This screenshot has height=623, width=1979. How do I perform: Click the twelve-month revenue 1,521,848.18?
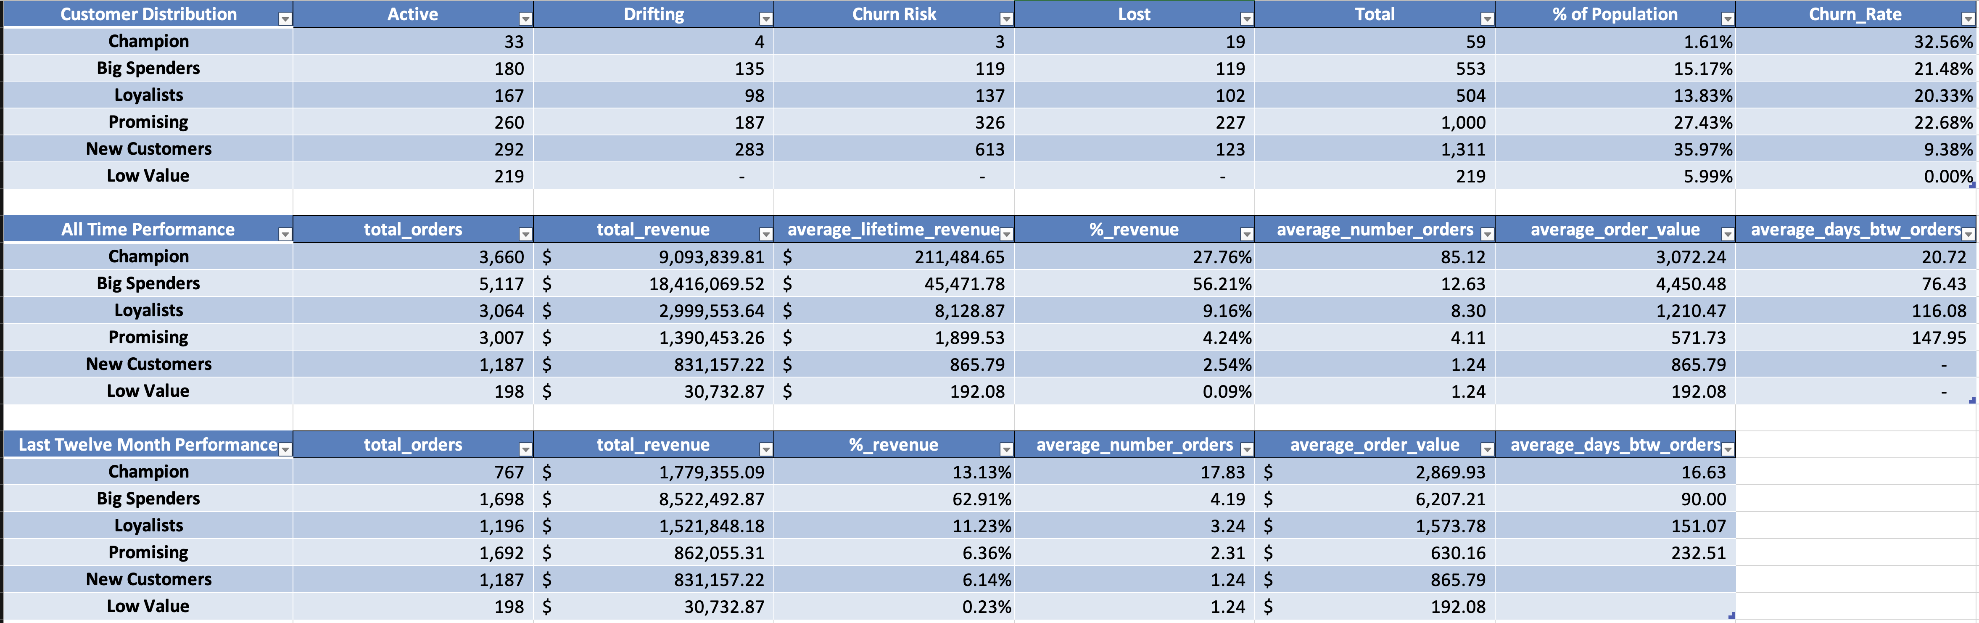click(x=653, y=525)
